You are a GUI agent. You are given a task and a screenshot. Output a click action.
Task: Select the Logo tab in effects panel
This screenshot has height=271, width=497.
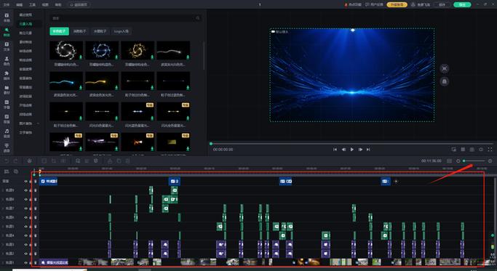click(x=122, y=31)
